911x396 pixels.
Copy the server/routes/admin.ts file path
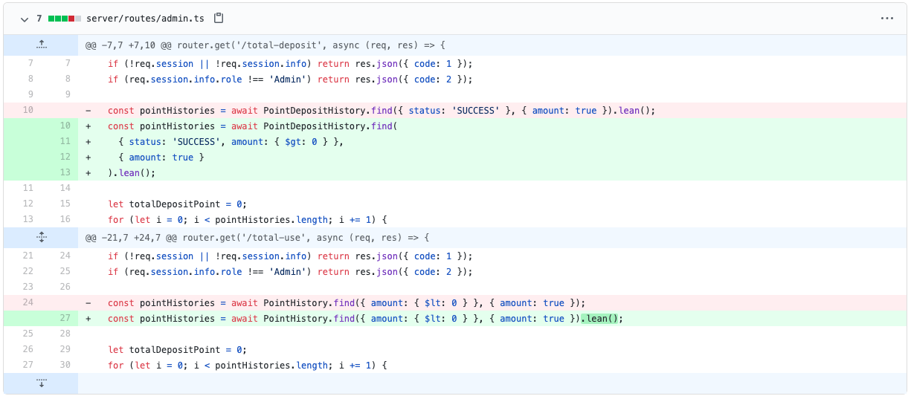point(218,18)
